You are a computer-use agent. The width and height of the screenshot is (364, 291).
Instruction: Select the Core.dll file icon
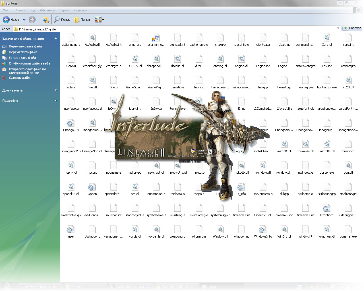[x=327, y=38]
